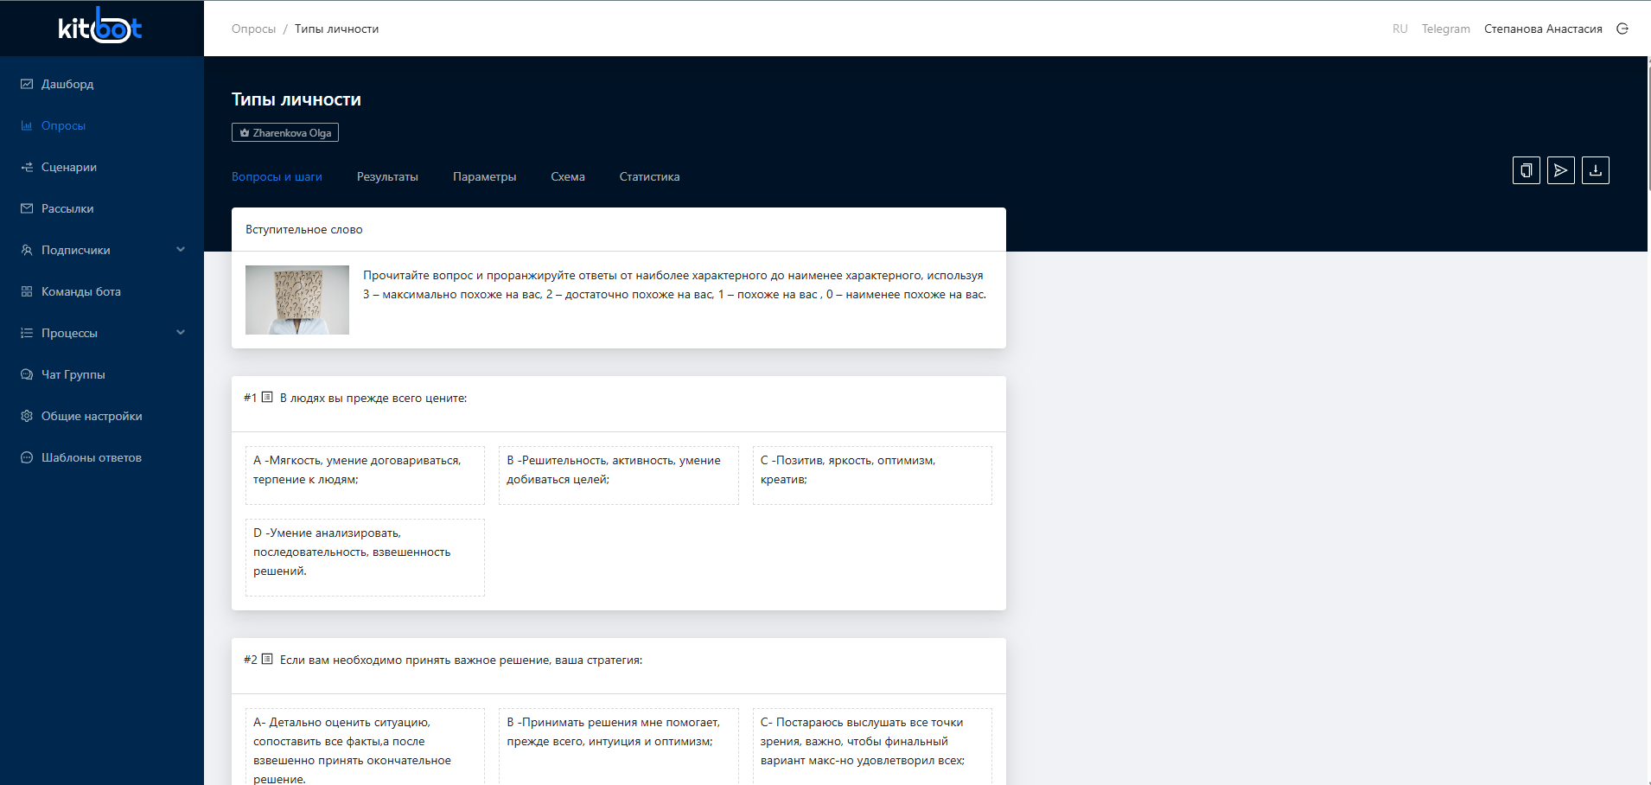1651x785 pixels.
Task: Click the send survey icon button
Action: [1561, 170]
